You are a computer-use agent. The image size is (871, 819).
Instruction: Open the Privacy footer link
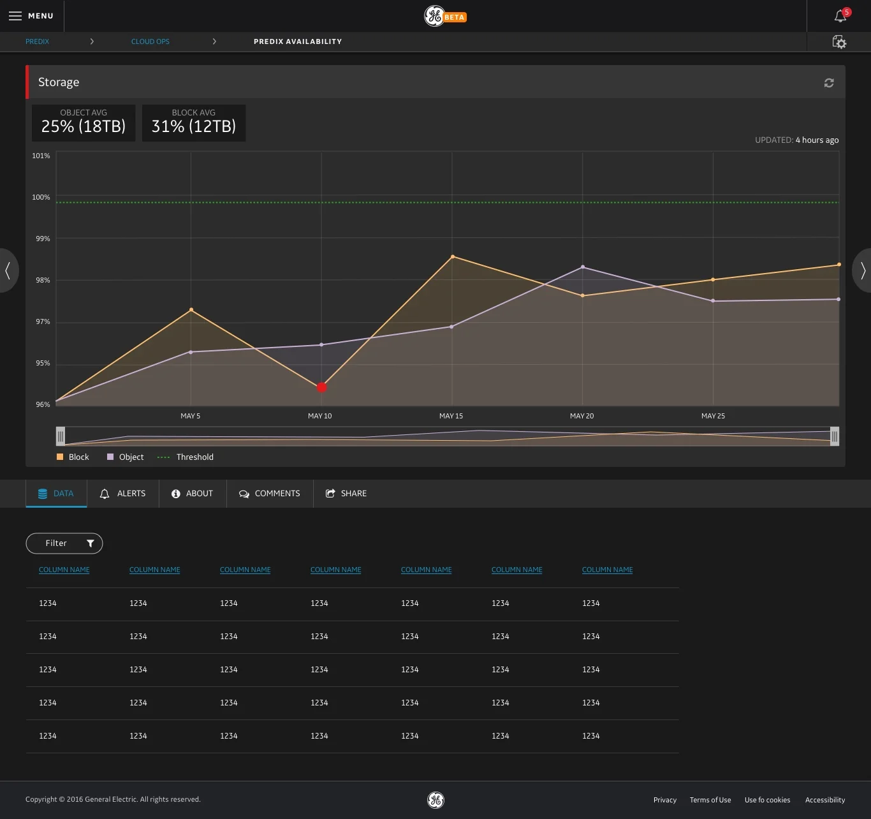(x=665, y=800)
